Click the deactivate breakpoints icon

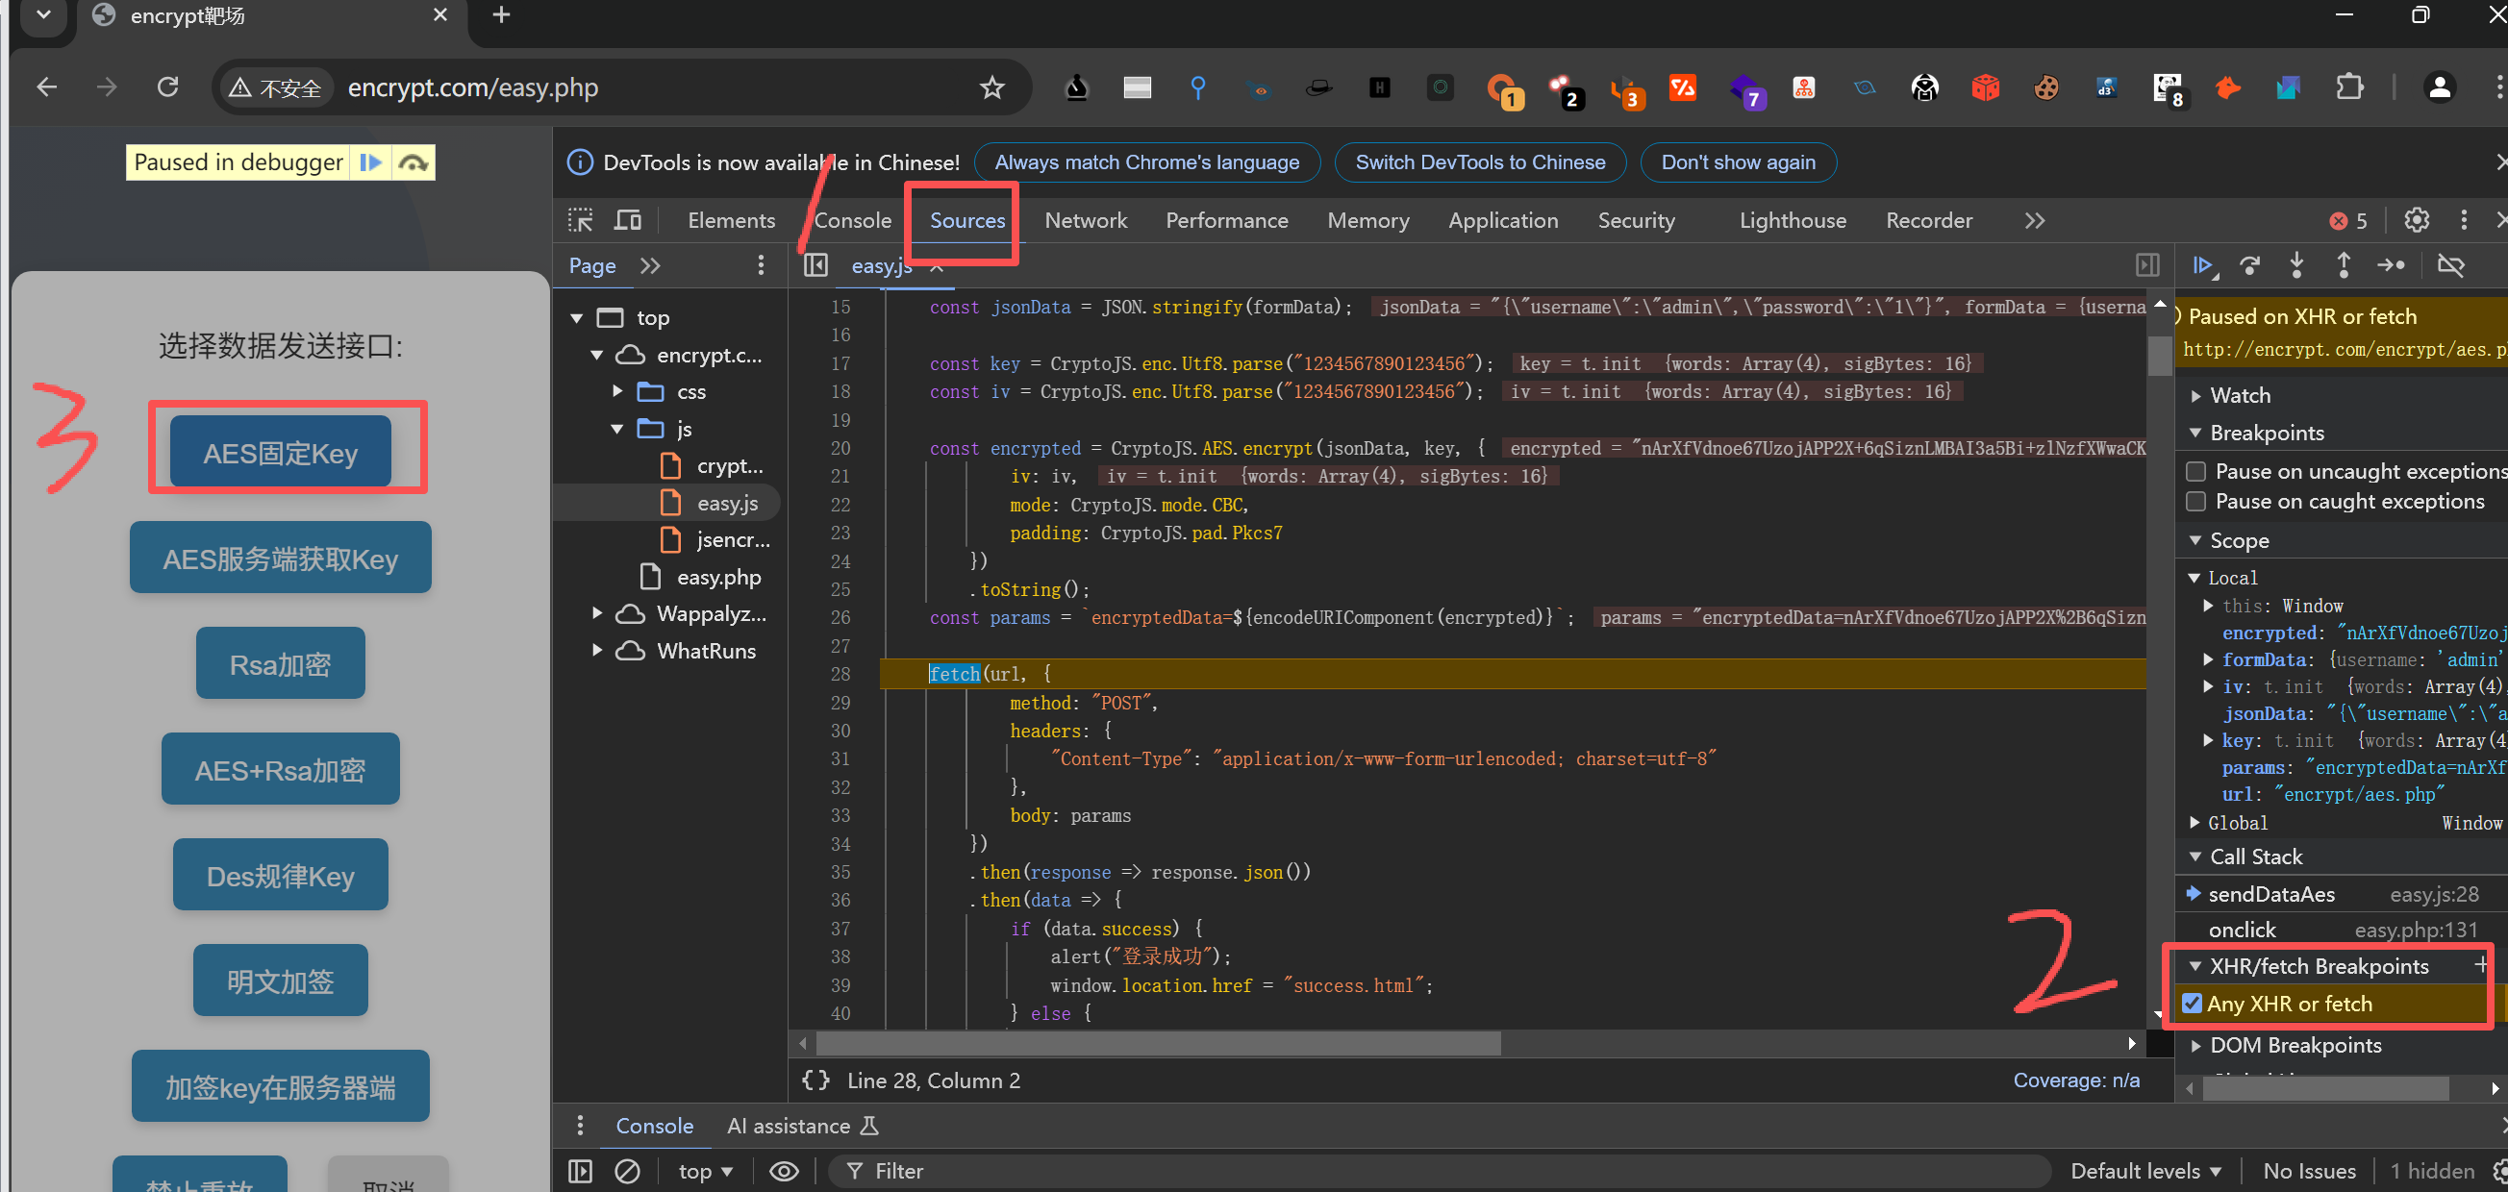[2450, 265]
